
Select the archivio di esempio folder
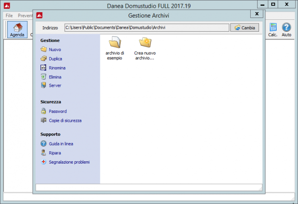click(114, 42)
